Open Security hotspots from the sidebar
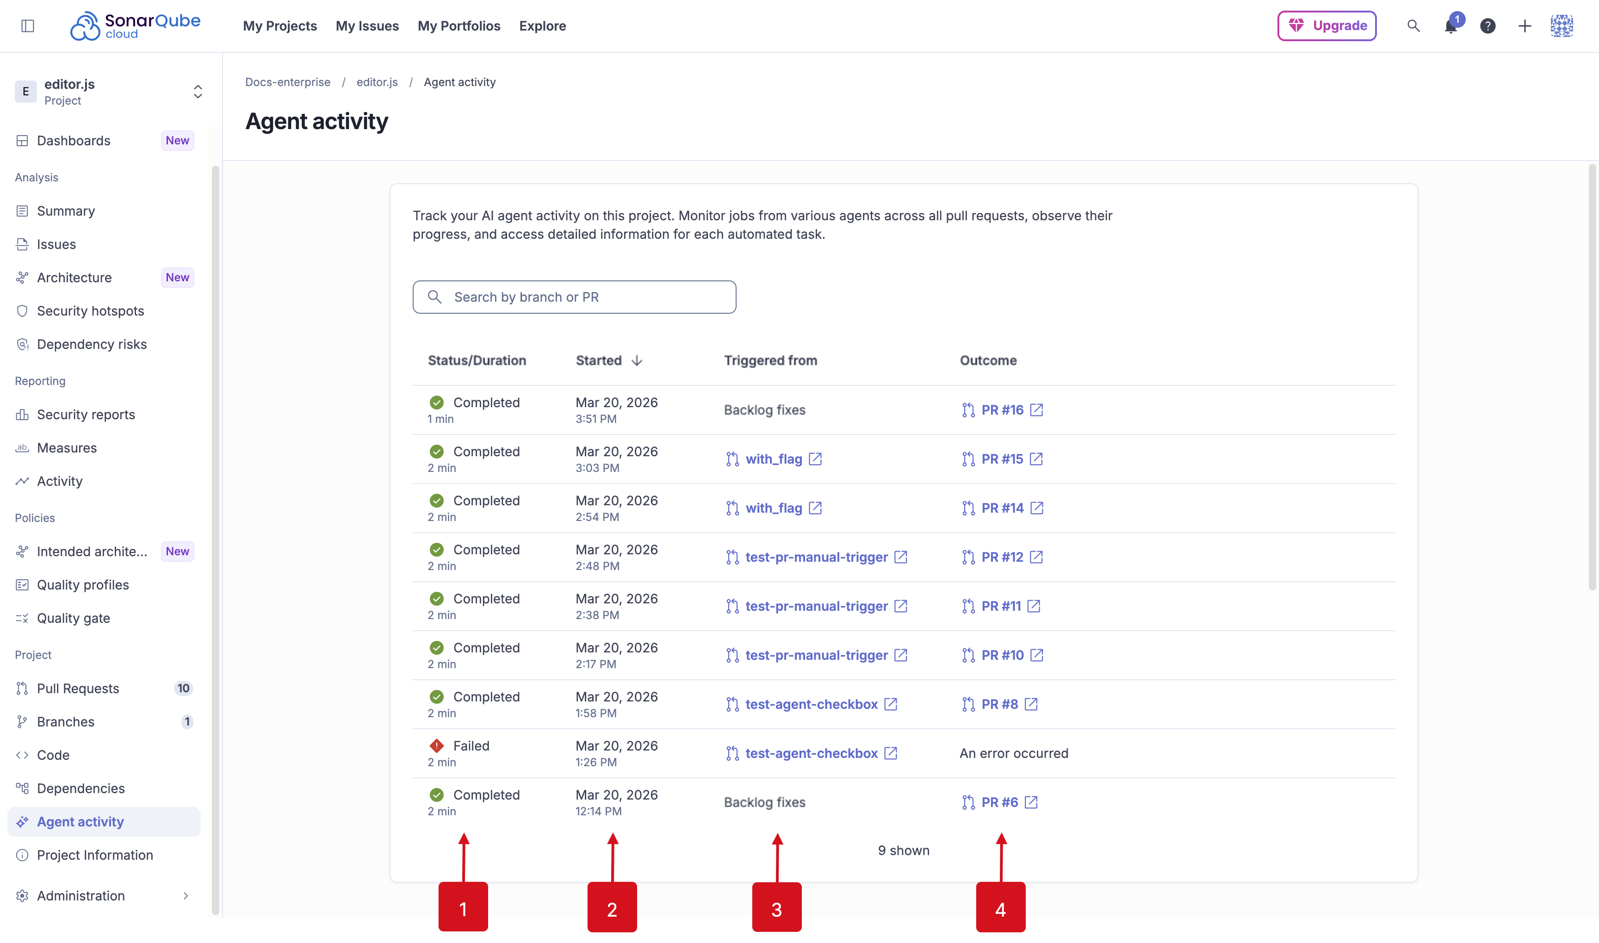Viewport: 1599px width, 943px height. tap(90, 311)
